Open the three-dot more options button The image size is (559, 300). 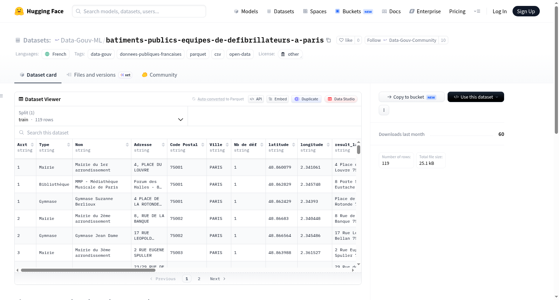click(x=384, y=110)
